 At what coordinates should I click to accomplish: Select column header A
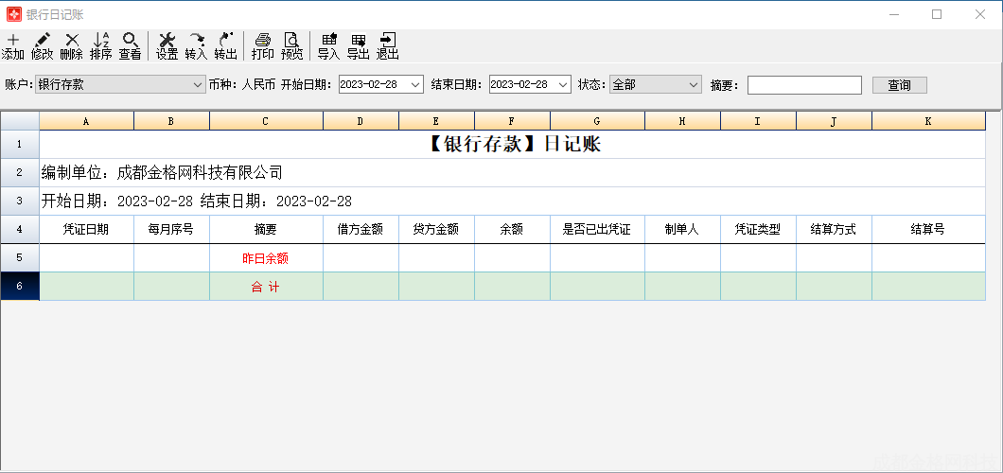(86, 121)
